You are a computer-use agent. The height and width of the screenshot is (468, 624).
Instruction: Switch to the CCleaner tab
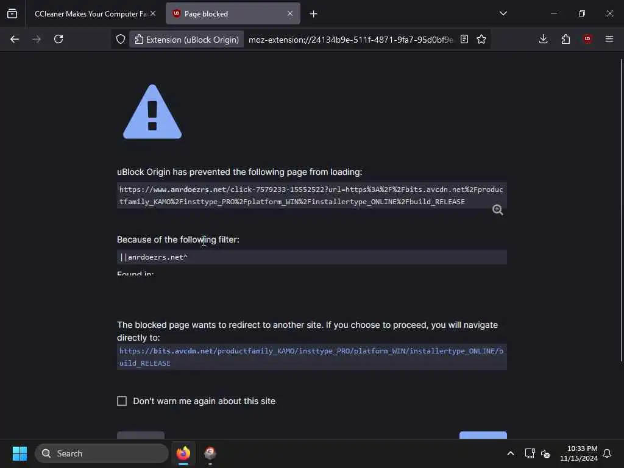(x=91, y=13)
